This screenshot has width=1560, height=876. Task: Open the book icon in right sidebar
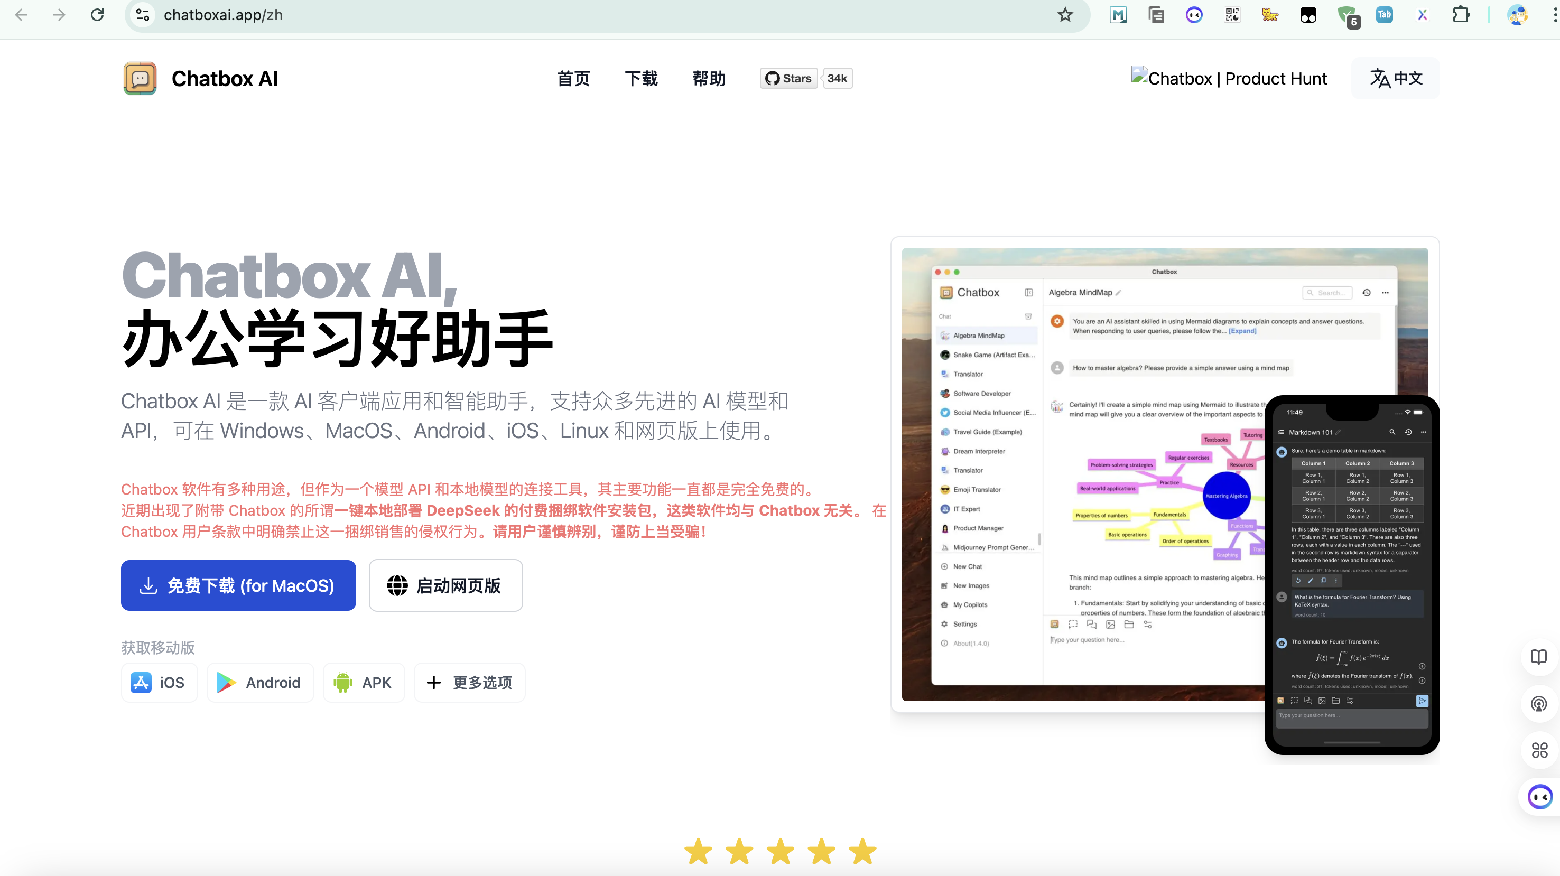click(x=1539, y=657)
